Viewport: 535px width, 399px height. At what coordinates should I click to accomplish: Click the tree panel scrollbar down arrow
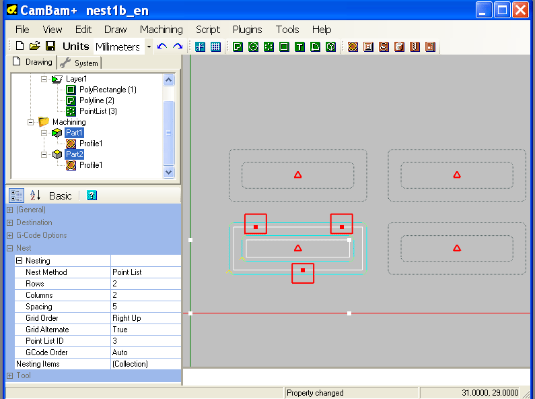[x=169, y=173]
